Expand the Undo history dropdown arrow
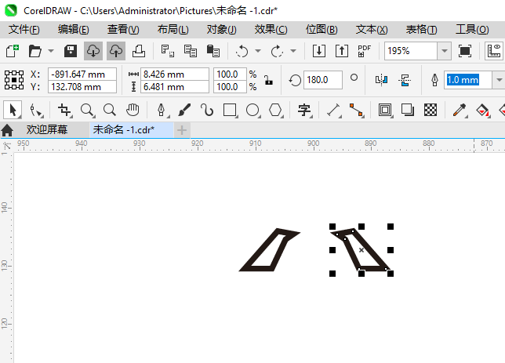 point(258,51)
